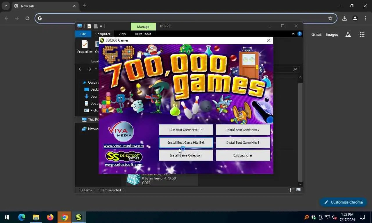372x223 pixels.
Task: Select This PC in navigation pane
Action: click(x=90, y=120)
